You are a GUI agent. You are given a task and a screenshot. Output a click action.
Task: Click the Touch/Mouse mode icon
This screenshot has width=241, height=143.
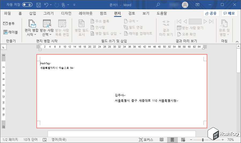(63, 5)
